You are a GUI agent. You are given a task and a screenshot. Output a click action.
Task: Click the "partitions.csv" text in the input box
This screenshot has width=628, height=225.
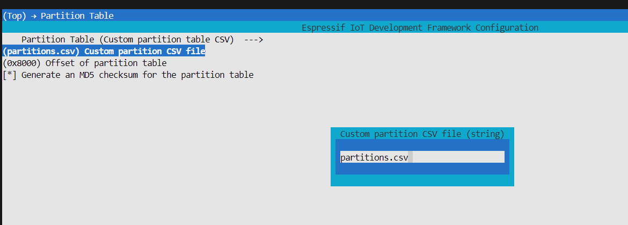click(374, 157)
